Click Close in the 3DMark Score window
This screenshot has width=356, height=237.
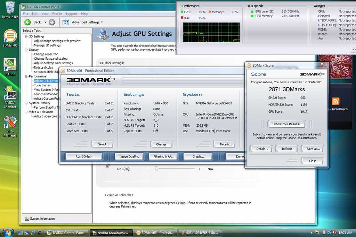(x=313, y=161)
